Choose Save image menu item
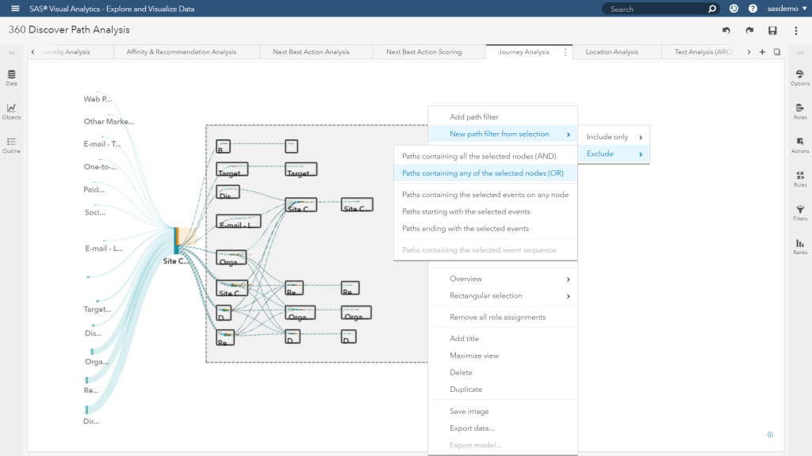This screenshot has height=456, width=812. tap(502, 412)
